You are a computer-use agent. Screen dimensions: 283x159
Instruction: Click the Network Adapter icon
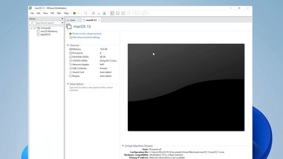tap(71, 64)
